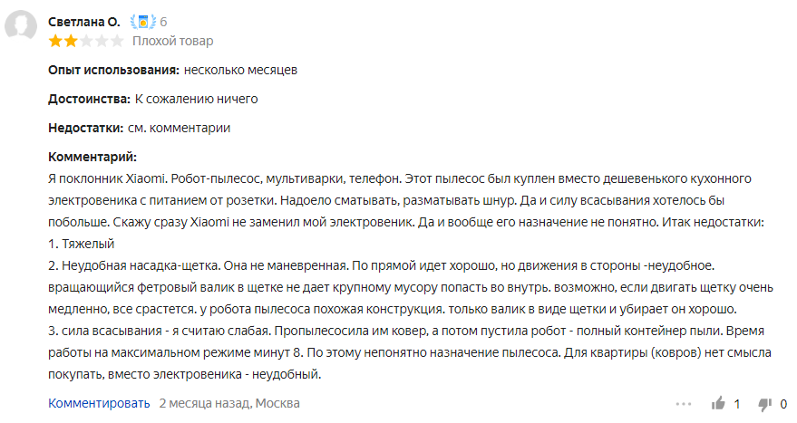Click the laurel wreath reviewer badge
797x423 pixels.
tap(143, 22)
